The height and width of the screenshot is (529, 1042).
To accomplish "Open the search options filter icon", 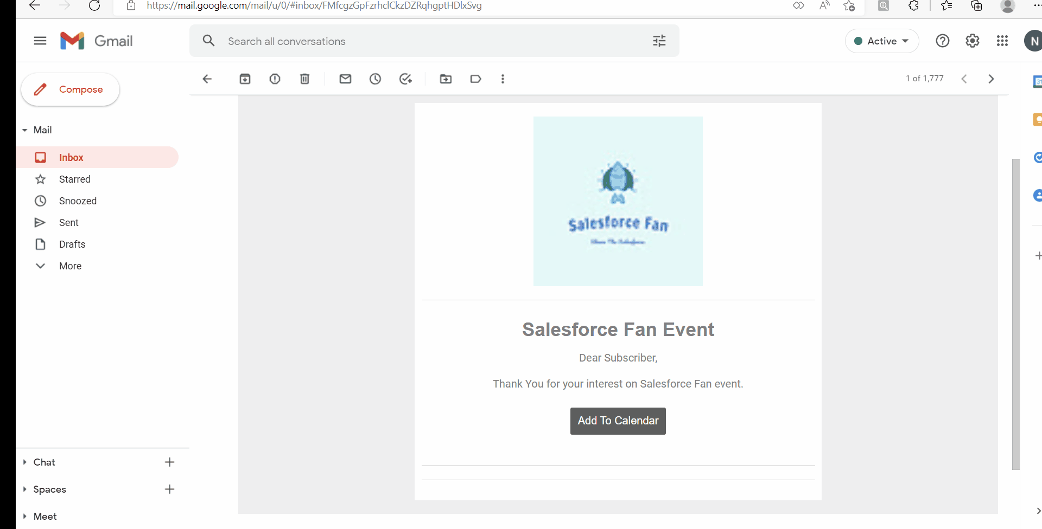I will pos(659,41).
